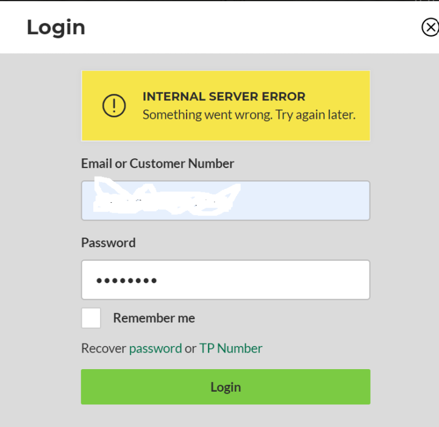This screenshot has height=427, width=439.
Task: Click the 'Something went wrong' message text
Action: (249, 115)
